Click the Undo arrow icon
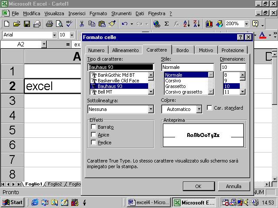278x208 pixels. (125, 24)
